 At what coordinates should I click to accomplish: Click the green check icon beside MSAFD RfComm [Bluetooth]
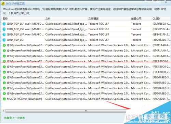4,99
